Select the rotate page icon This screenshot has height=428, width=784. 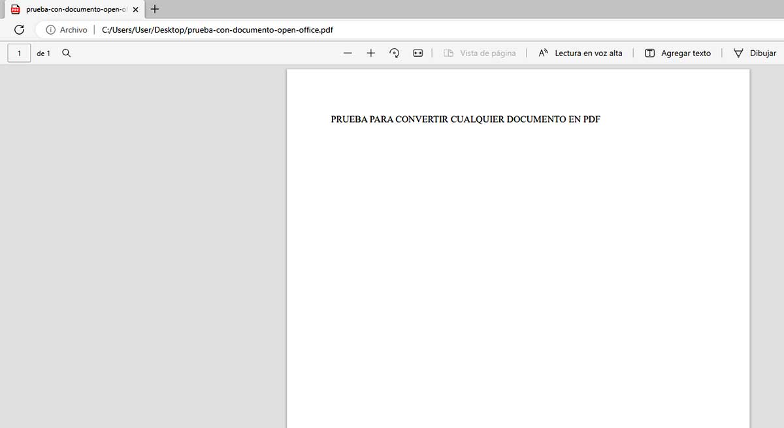[394, 53]
